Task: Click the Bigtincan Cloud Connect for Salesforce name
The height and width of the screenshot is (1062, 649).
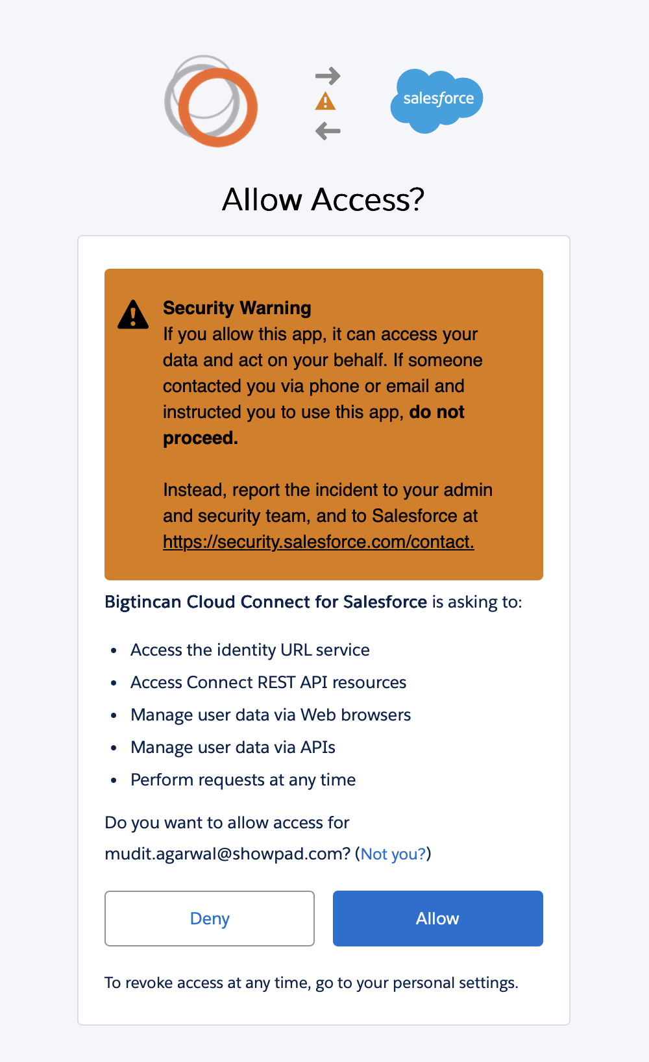Action: point(266,602)
